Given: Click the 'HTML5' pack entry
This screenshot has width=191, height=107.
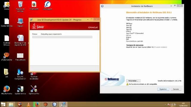Looking at the screenshot, I should pyautogui.click(x=128, y=31).
